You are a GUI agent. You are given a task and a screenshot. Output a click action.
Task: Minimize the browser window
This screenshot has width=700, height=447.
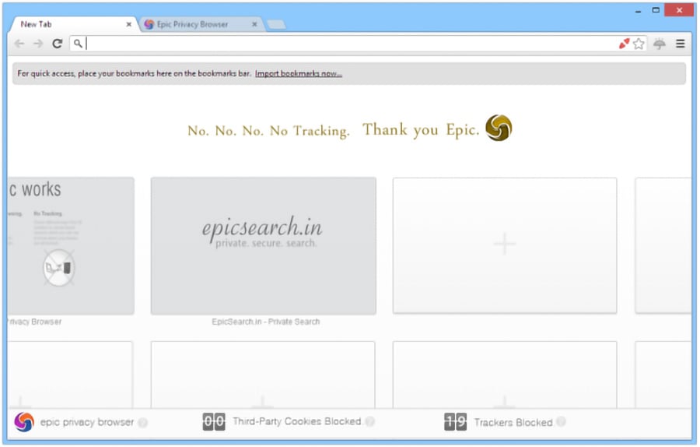(x=639, y=11)
